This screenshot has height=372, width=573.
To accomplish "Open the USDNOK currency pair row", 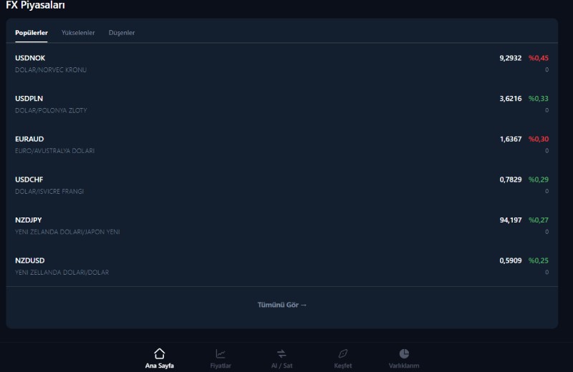I will (x=30, y=58).
